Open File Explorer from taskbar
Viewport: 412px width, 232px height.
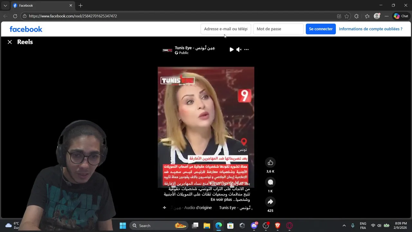click(x=207, y=226)
